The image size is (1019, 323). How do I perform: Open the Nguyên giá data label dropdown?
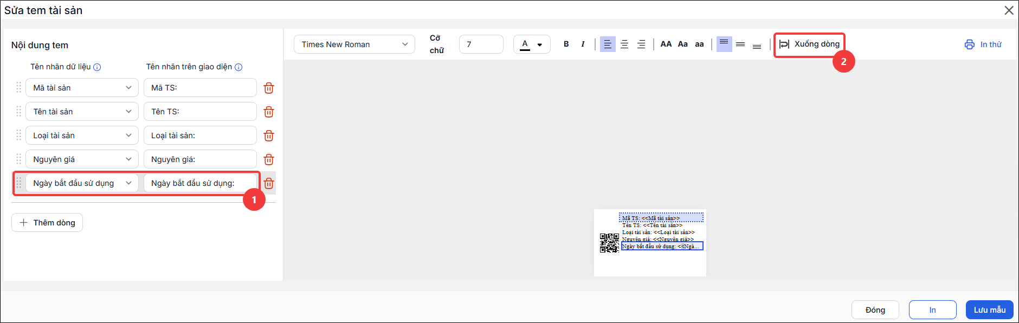point(82,159)
